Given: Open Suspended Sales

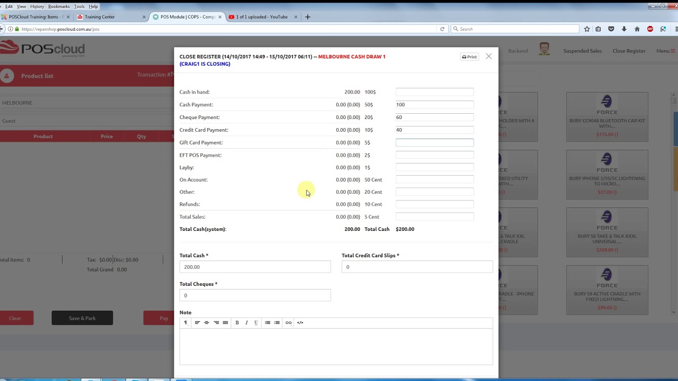Looking at the screenshot, I should pyautogui.click(x=582, y=51).
